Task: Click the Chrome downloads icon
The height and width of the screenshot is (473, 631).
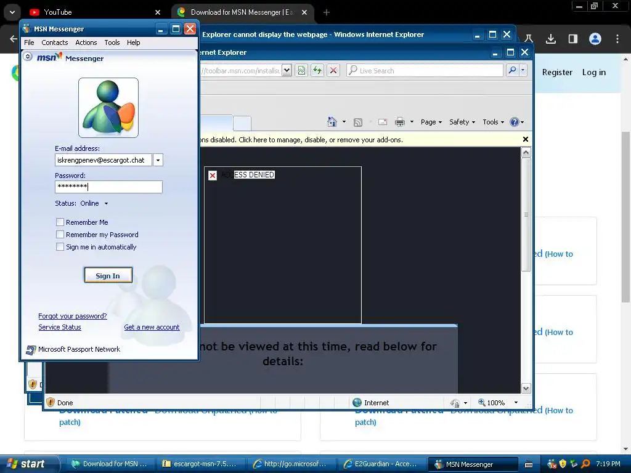Action: click(x=551, y=39)
